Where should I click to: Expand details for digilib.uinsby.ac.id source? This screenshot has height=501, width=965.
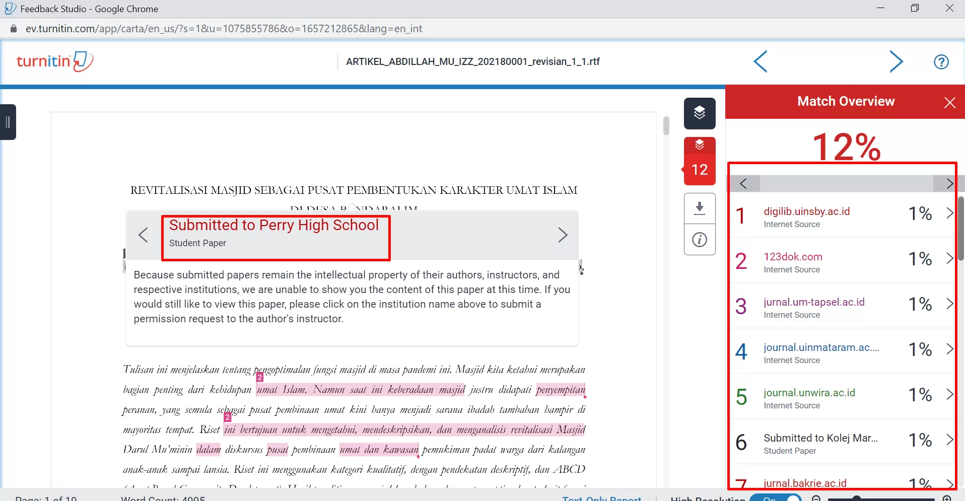click(x=950, y=213)
